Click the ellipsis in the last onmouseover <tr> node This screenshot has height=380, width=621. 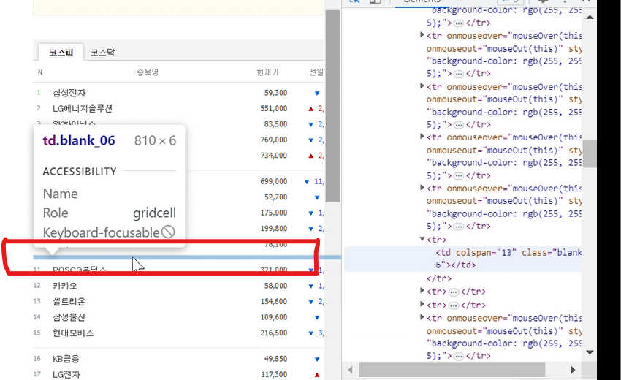(x=458, y=357)
